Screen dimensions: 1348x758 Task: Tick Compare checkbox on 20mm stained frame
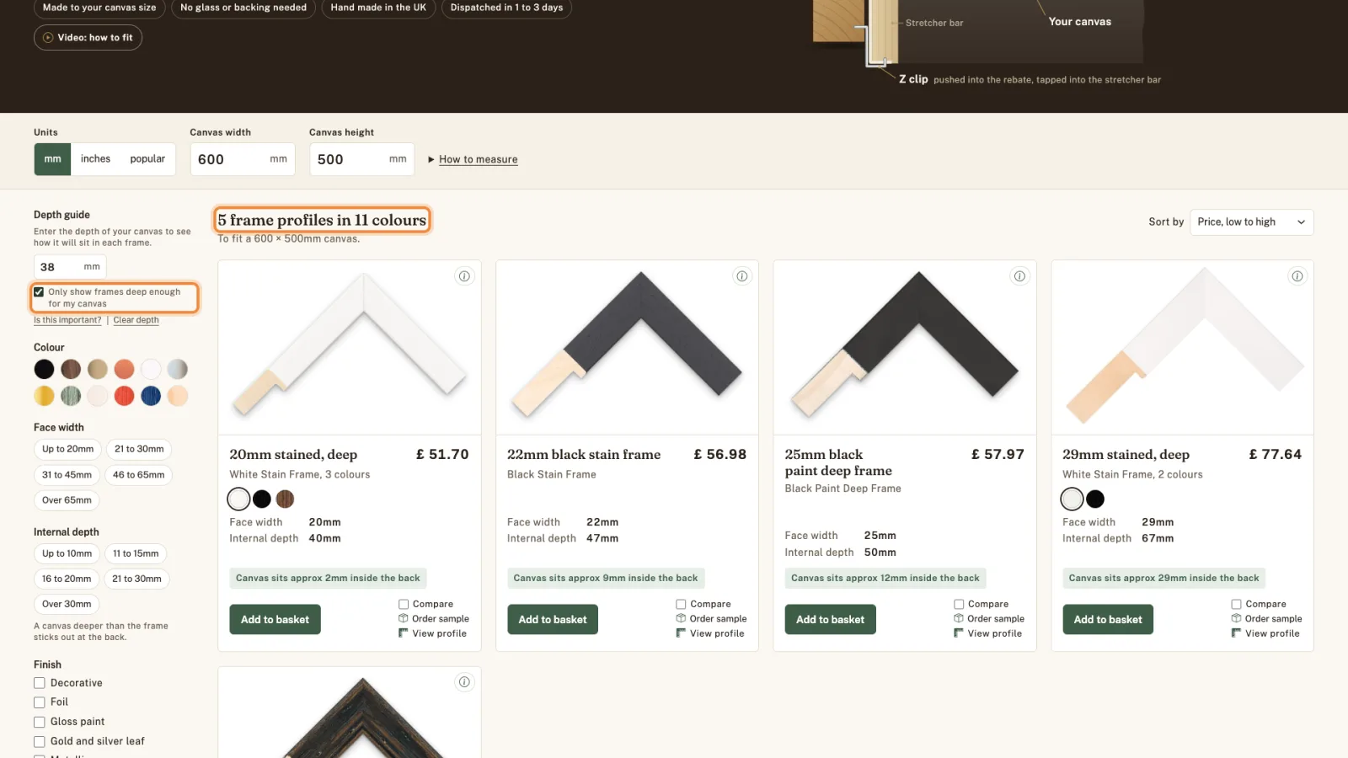pyautogui.click(x=404, y=604)
